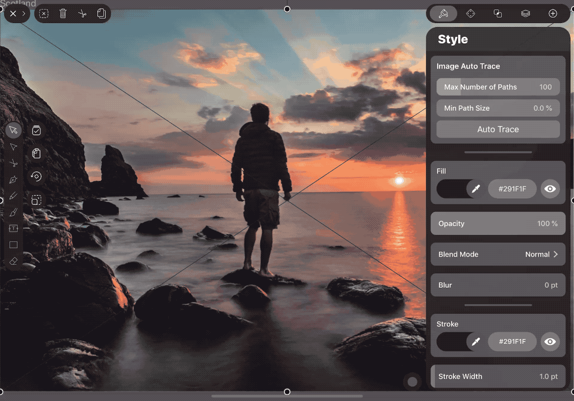Edit the Fill hex value #291F1F
The image size is (574, 401).
pyautogui.click(x=512, y=189)
